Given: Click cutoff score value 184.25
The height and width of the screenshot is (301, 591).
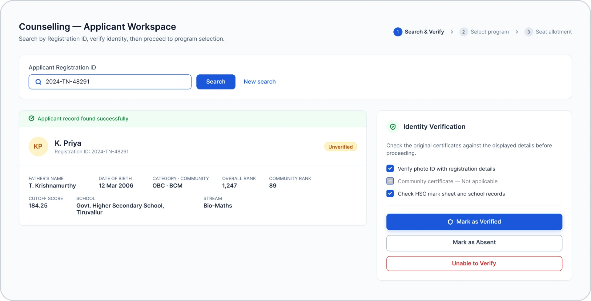Looking at the screenshot, I should tap(38, 206).
